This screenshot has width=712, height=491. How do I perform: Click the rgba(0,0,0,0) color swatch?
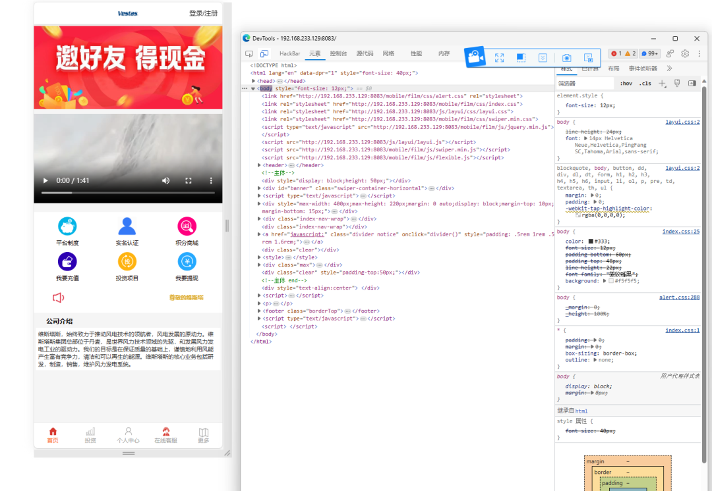coord(578,215)
